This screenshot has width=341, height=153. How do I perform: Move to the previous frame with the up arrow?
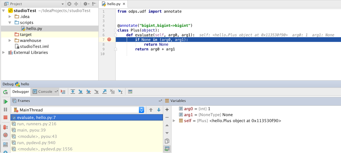click(151, 110)
